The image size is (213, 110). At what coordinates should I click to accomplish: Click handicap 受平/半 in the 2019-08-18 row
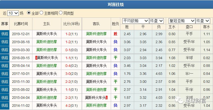pos(189,42)
